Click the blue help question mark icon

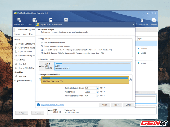(x=38, y=105)
